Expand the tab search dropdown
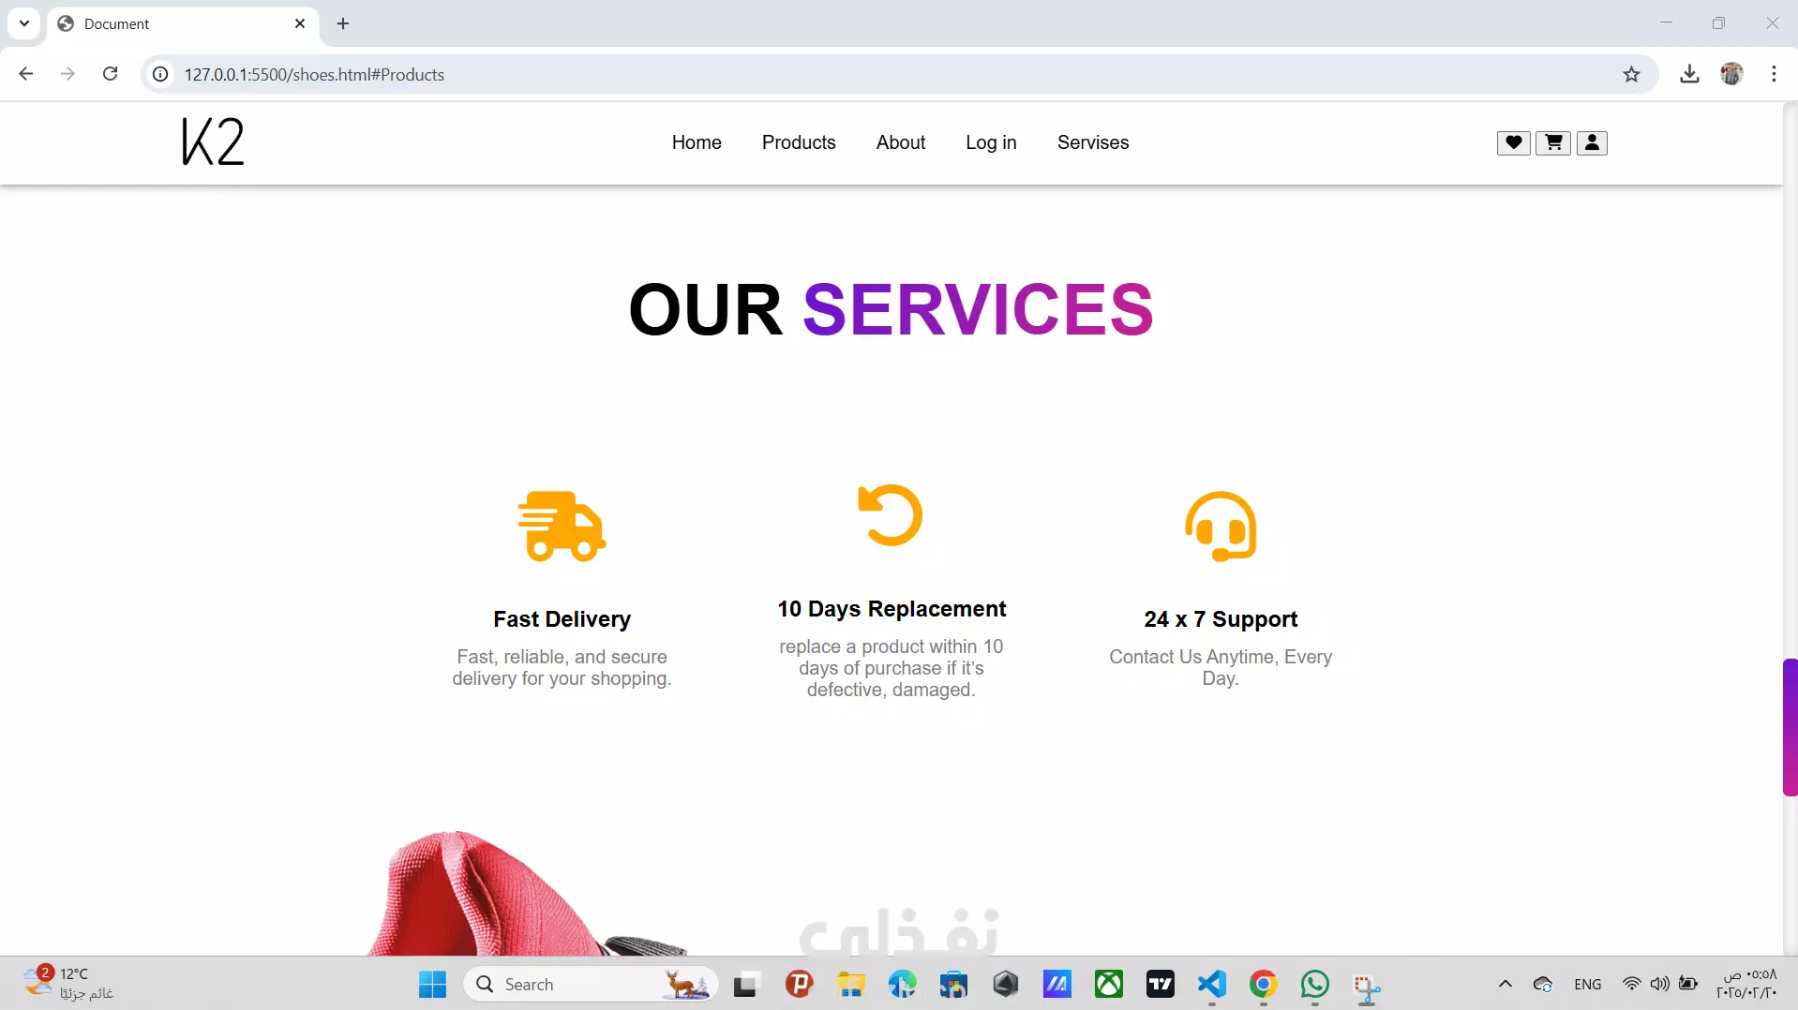Image resolution: width=1798 pixels, height=1010 pixels. [x=24, y=23]
